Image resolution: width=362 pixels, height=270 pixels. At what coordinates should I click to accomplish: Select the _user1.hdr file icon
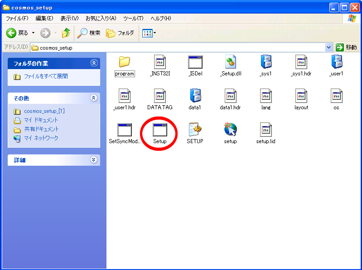pos(125,95)
